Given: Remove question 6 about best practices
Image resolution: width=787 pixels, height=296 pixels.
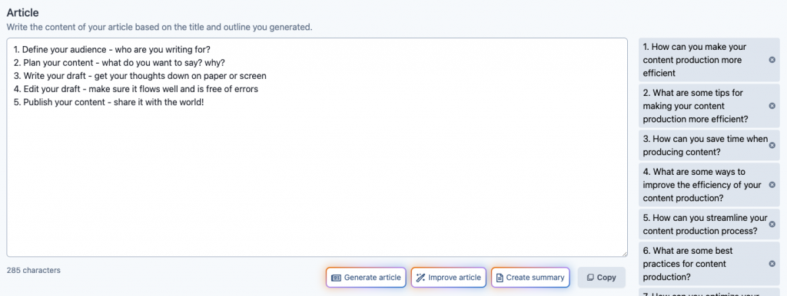Looking at the screenshot, I should point(772,264).
